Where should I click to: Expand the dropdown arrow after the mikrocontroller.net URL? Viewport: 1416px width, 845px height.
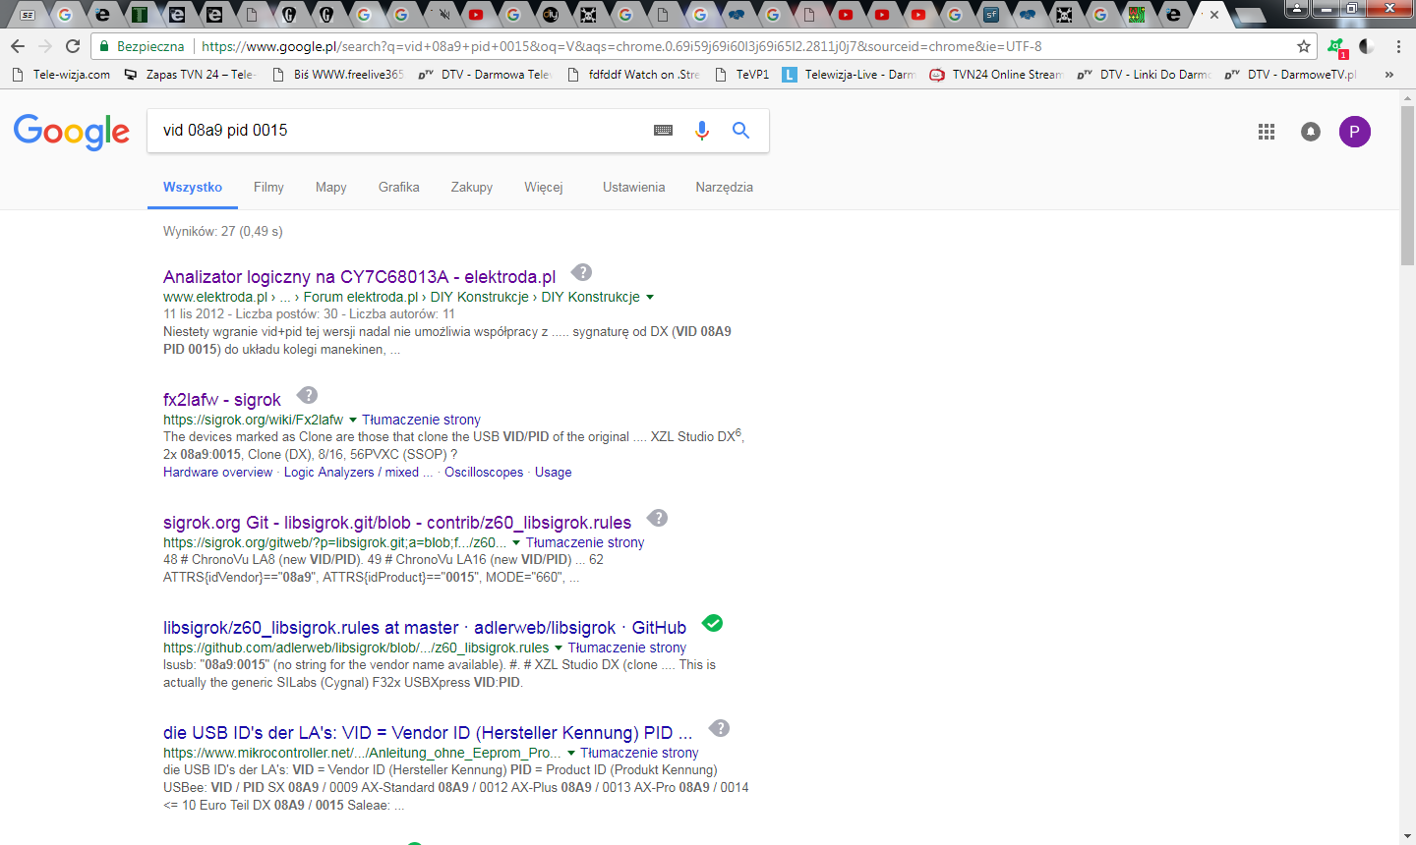click(571, 753)
